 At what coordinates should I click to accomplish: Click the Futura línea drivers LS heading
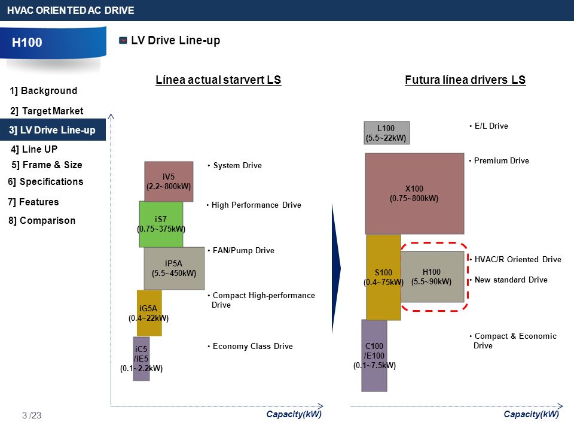465,80
